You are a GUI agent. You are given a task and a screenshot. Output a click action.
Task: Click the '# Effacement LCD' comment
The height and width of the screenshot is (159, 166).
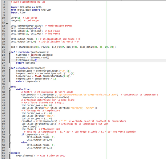pos(49,129)
